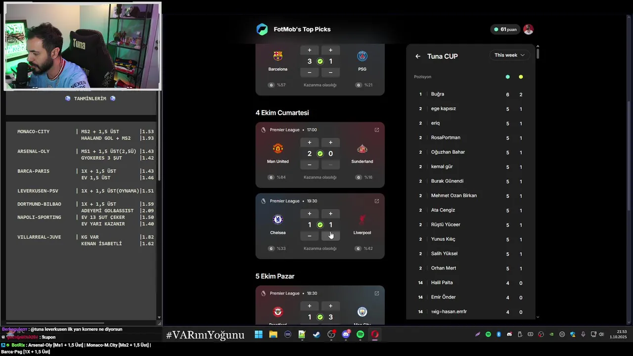This screenshot has width=633, height=356.
Task: Click FotMob's Top Picks title
Action: click(302, 29)
